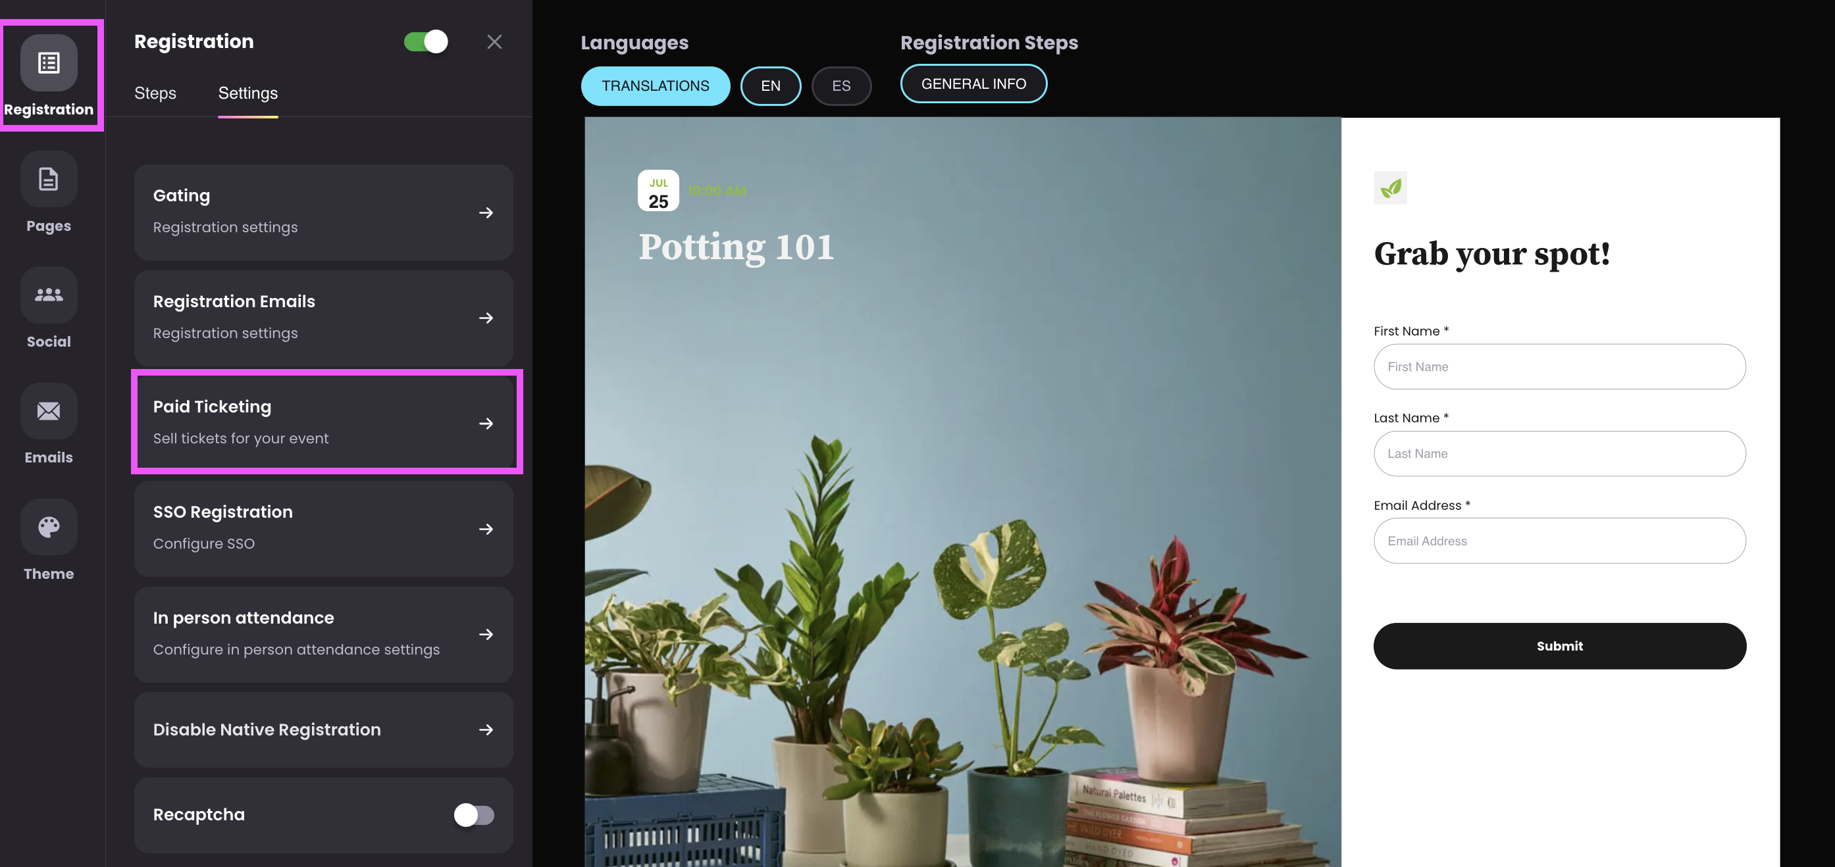Expand Paid Ticketing settings arrow
This screenshot has height=867, width=1835.
[486, 424]
